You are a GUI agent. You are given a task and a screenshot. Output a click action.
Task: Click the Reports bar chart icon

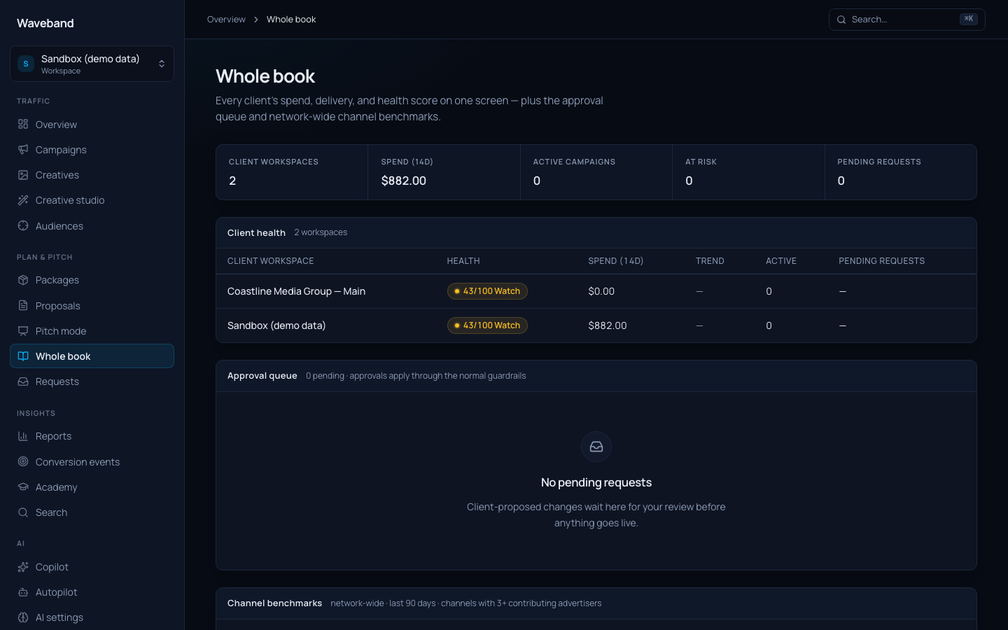pyautogui.click(x=23, y=436)
